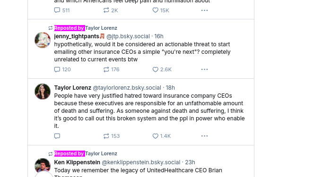Screen dimensions: 322x177
Task: Visit @taylorlorenz.bsky.social handle link
Action: [x=127, y=88]
